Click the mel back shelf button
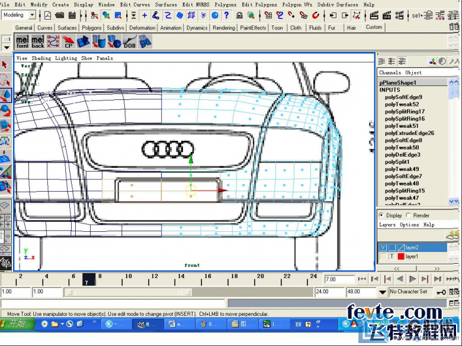Viewport: 462px width, 346px height. click(x=38, y=41)
